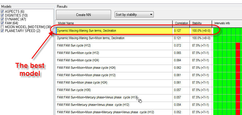
Task: Click correlation value 0.065
Action: pos(177,53)
